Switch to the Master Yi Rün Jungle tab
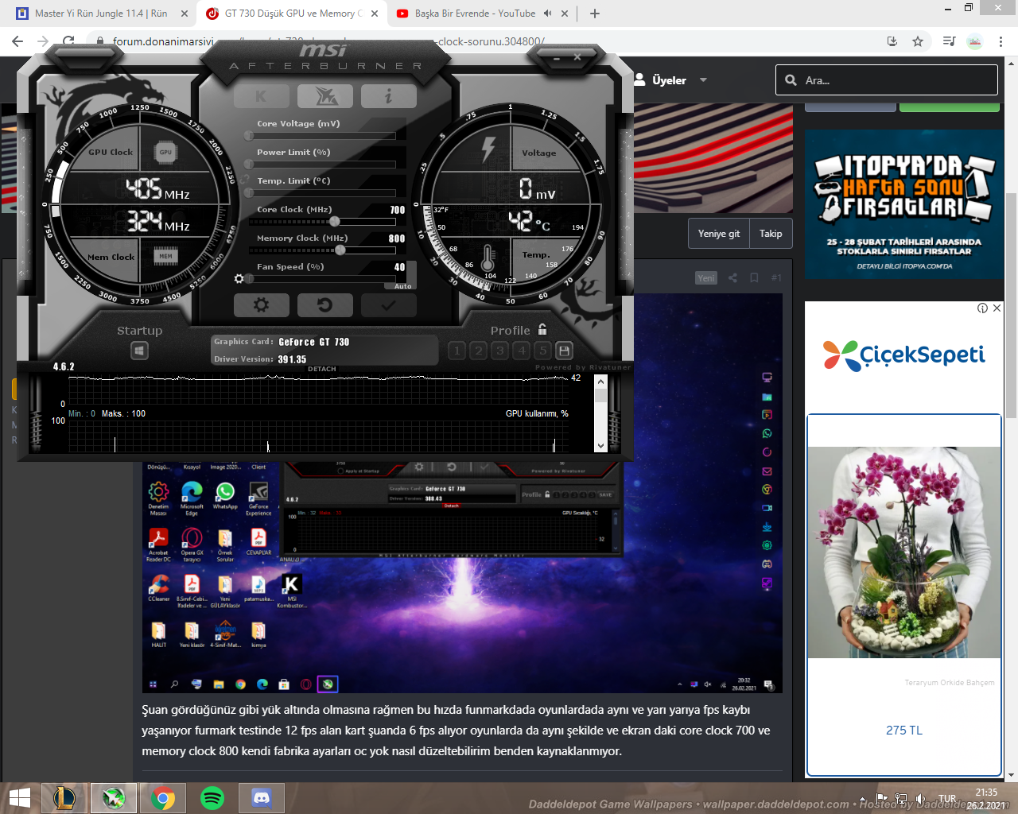The width and height of the screenshot is (1018, 814). click(x=102, y=14)
